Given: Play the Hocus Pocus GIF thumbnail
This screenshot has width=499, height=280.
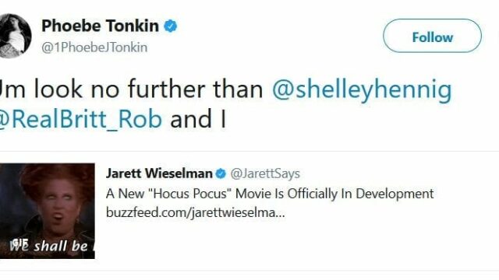Looking at the screenshot, I should click(48, 211).
